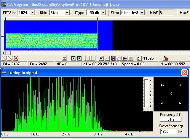Close the Tuning to signal window

click(x=184, y=73)
